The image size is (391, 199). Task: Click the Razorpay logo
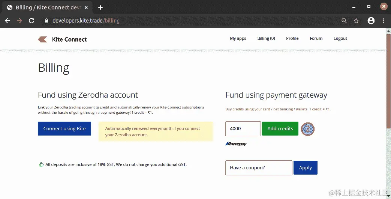pyautogui.click(x=236, y=144)
